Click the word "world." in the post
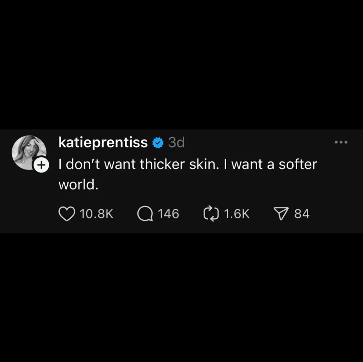 coord(79,184)
